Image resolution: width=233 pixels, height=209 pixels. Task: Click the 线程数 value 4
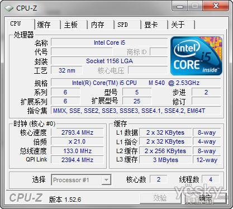click(x=211, y=179)
